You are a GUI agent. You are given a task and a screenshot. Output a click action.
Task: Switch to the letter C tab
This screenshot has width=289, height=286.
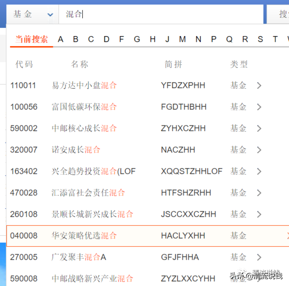coord(91,39)
